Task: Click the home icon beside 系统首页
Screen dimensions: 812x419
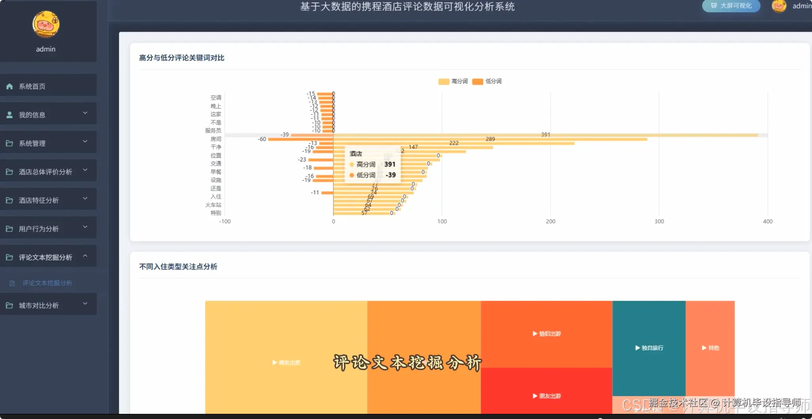Action: coord(9,86)
